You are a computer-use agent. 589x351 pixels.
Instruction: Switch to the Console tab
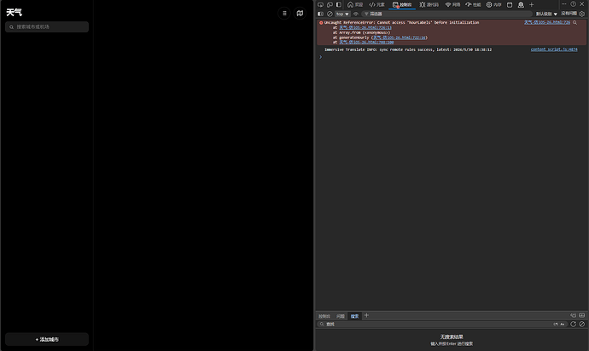402,4
